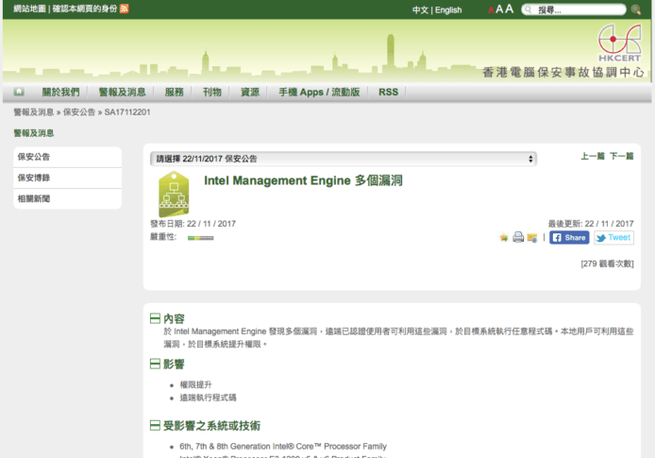This screenshot has height=458, width=655.
Task: Click the orange RSS feed icon
Action: tap(124, 9)
